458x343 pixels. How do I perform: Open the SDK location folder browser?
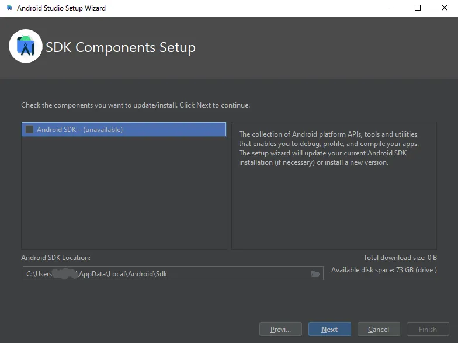click(315, 273)
